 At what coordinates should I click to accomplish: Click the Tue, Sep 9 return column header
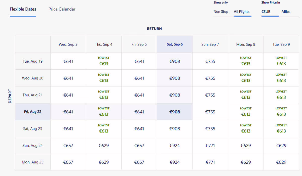click(x=281, y=45)
